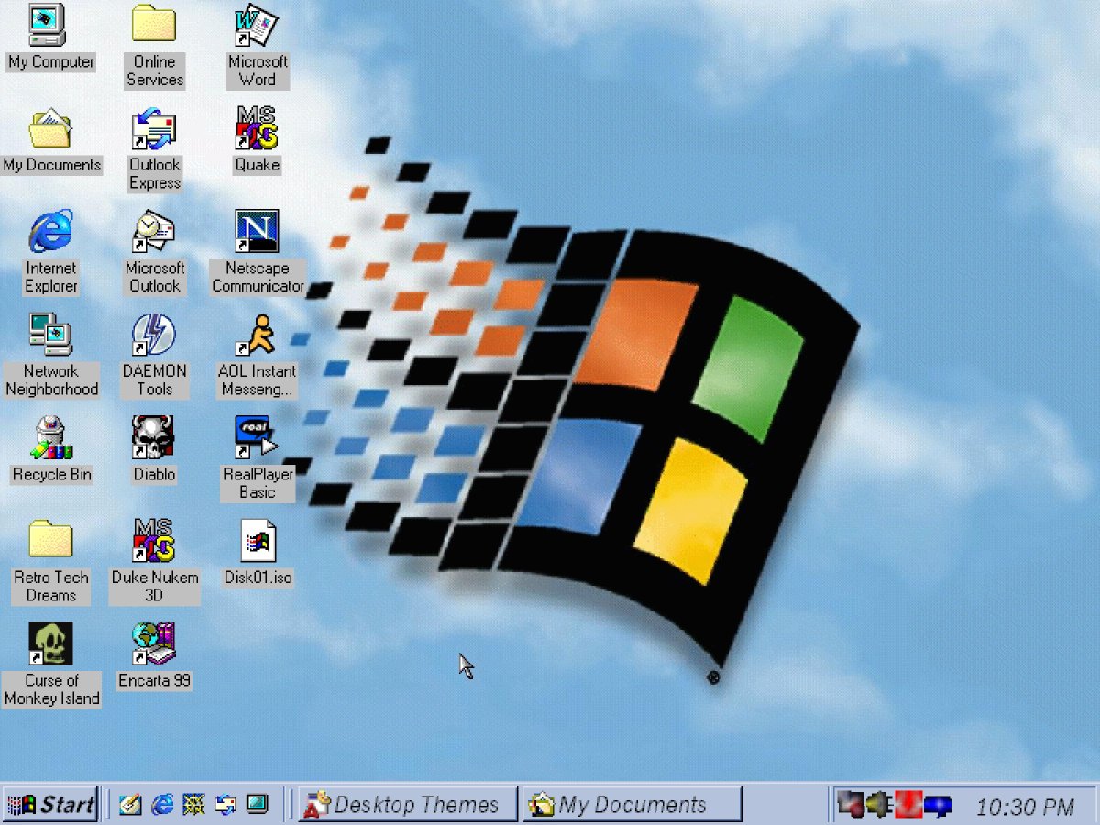Click the speaker volume tray icon
The height and width of the screenshot is (825, 1100).
(x=880, y=806)
